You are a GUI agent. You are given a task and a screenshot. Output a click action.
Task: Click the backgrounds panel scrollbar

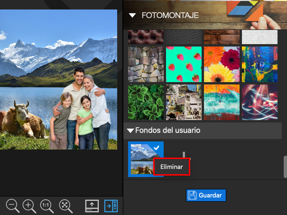pos(285,167)
